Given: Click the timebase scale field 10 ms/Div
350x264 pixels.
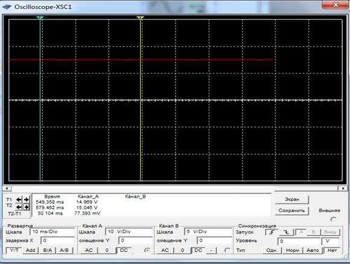Looking at the screenshot, I should (52, 231).
